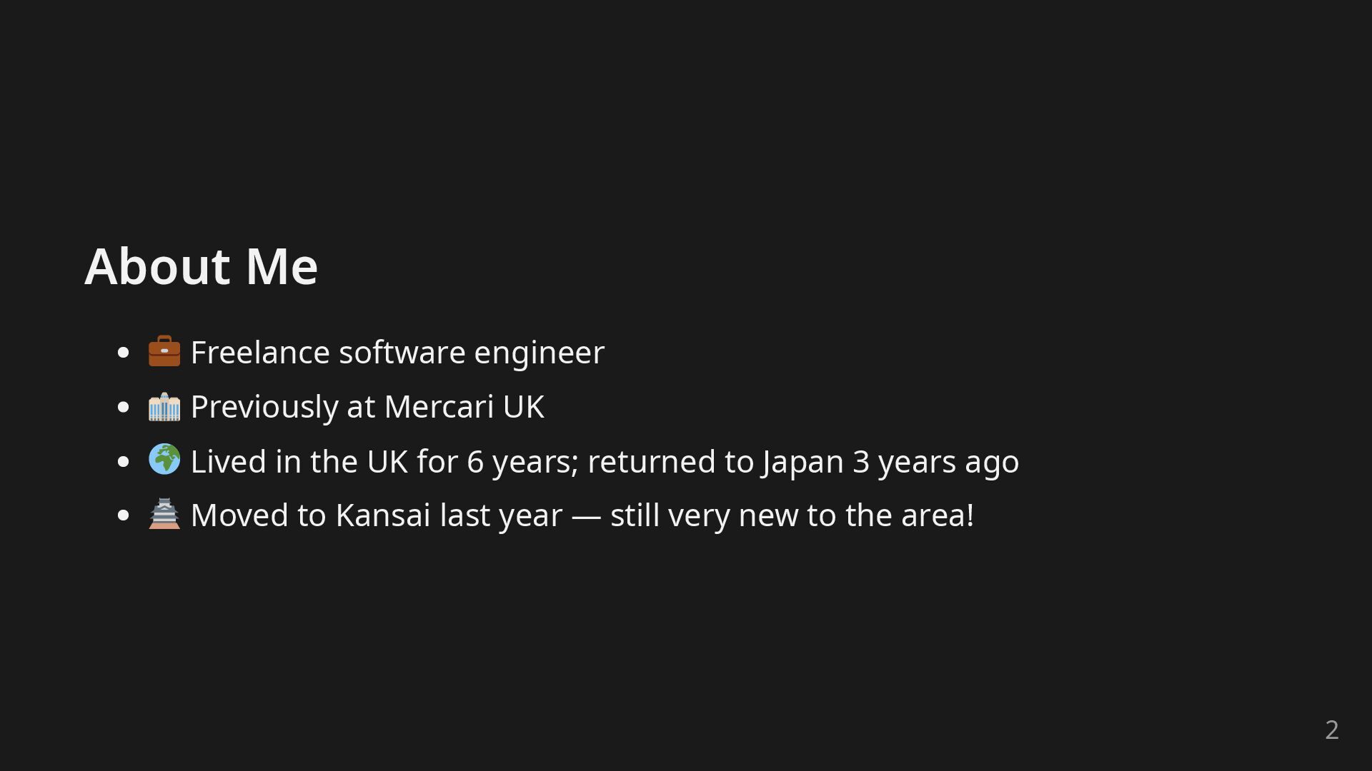
Task: Click the briefcase emoji icon
Action: 164,351
